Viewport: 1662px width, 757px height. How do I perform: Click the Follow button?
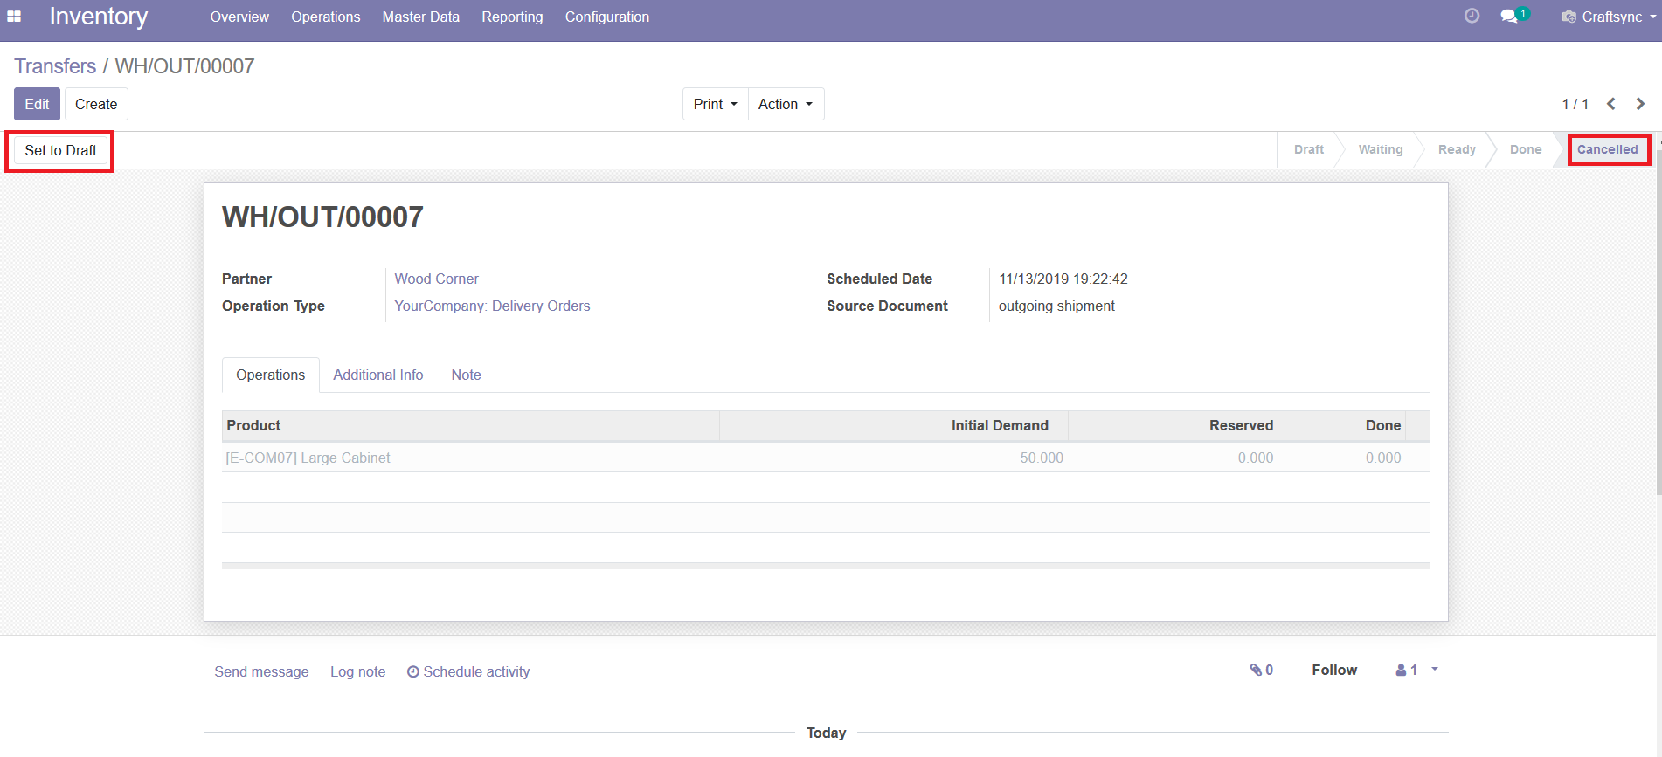pos(1333,670)
